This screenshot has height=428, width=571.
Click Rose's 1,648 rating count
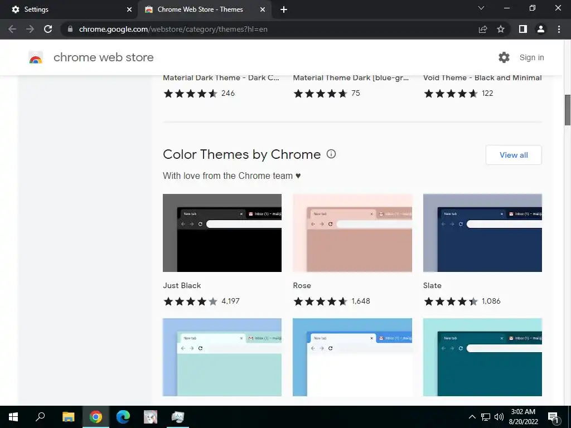point(361,301)
